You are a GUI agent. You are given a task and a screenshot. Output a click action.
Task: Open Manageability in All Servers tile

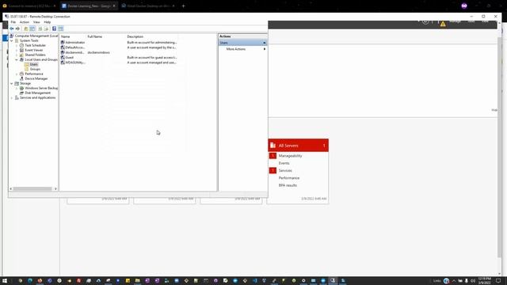(290, 156)
